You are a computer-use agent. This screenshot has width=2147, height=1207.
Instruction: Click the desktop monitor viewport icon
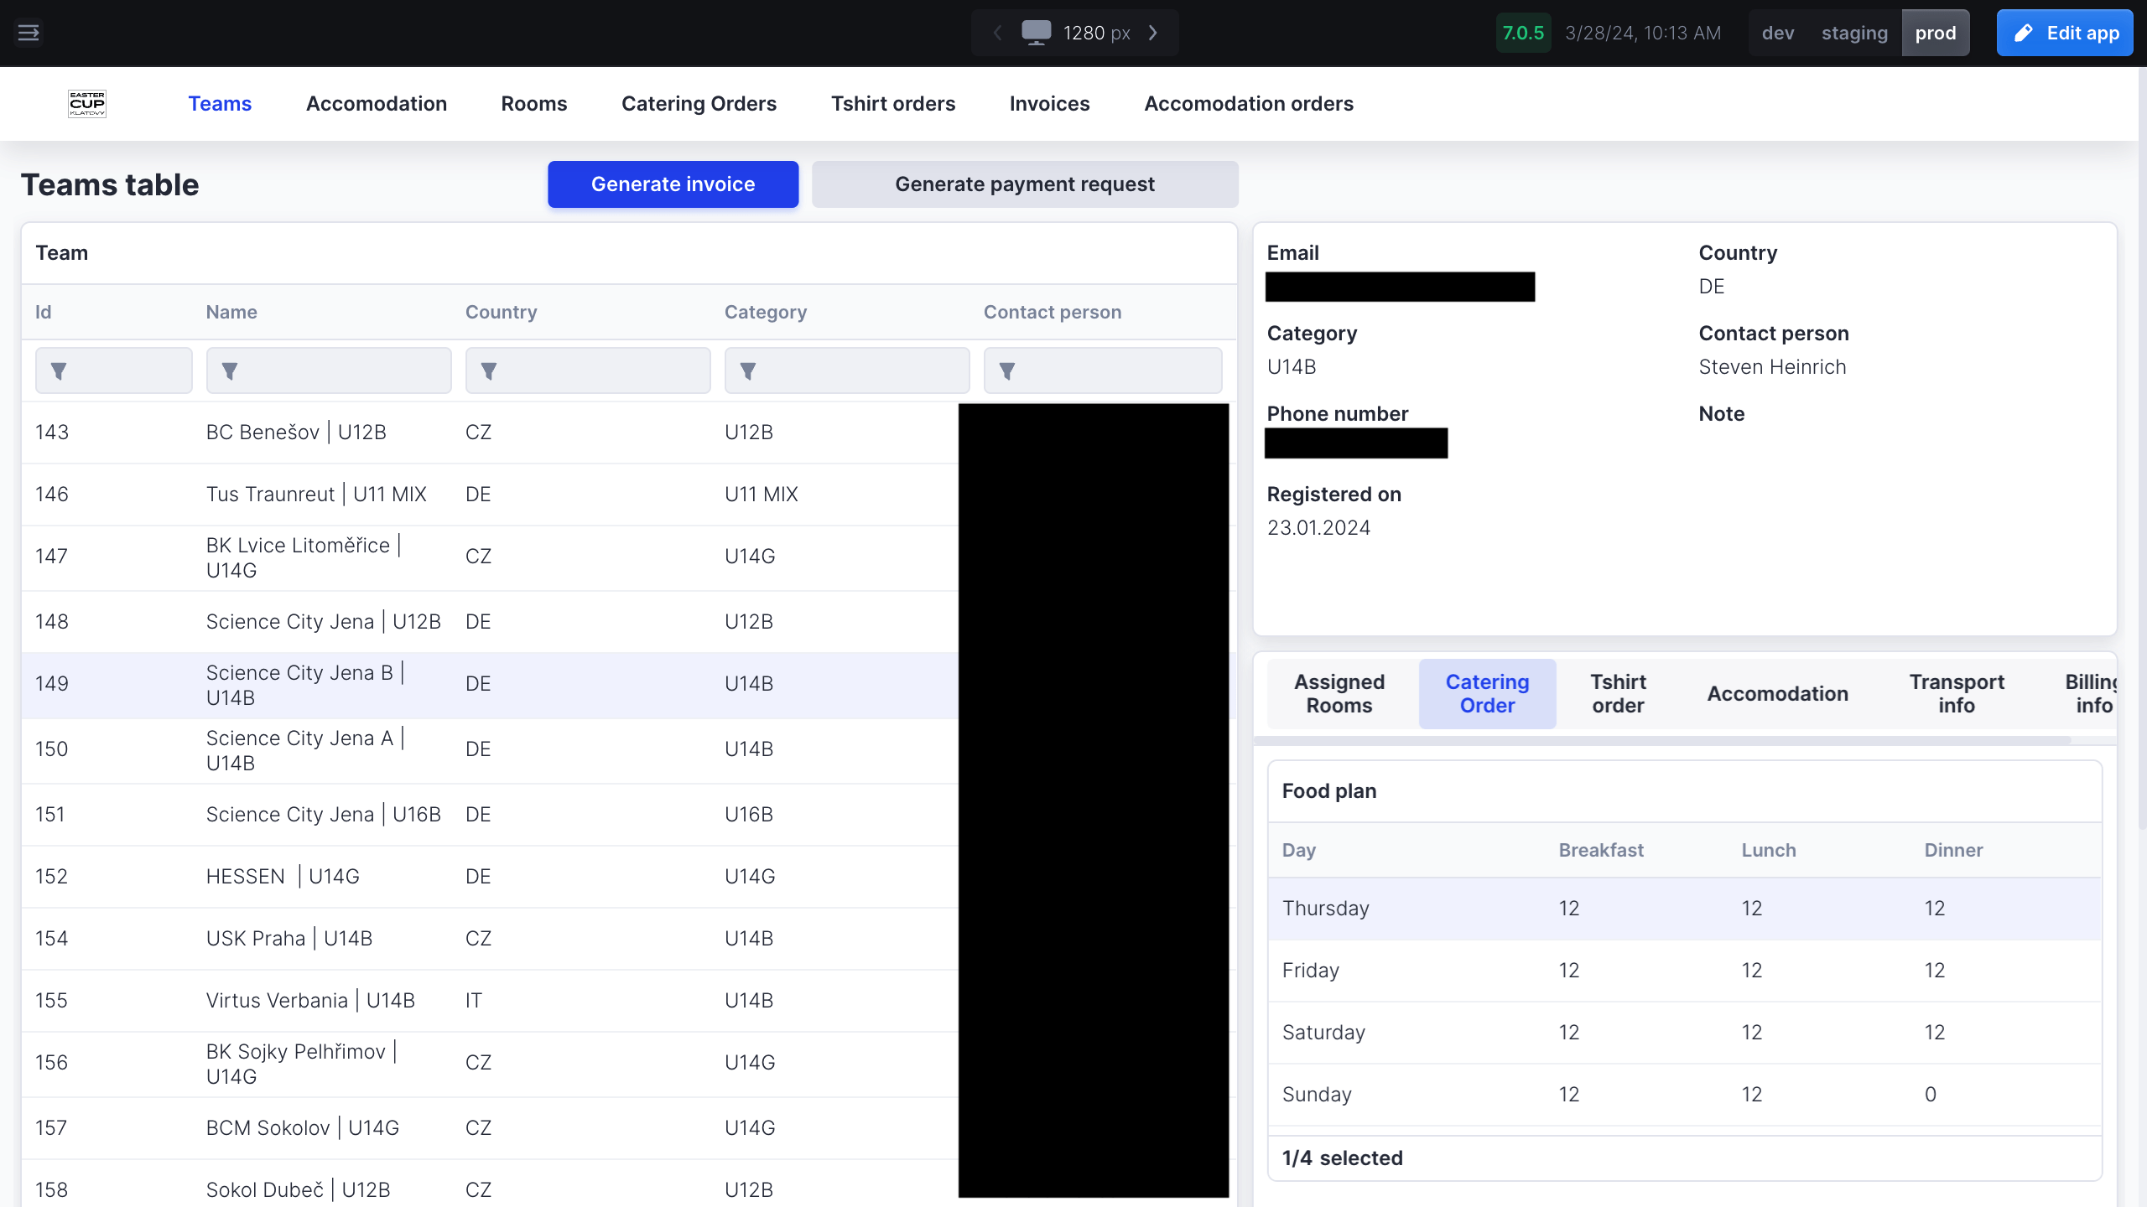click(x=1036, y=33)
